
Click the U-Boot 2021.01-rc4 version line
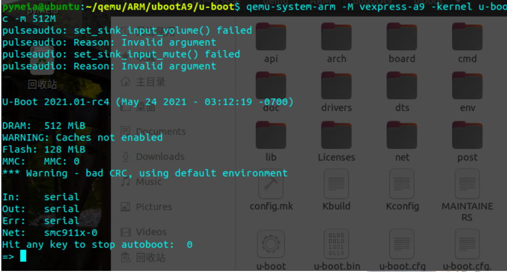[x=148, y=102]
